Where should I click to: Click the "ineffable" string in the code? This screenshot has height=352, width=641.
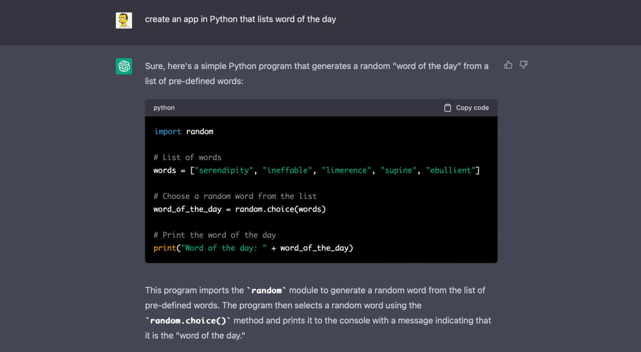click(x=287, y=171)
